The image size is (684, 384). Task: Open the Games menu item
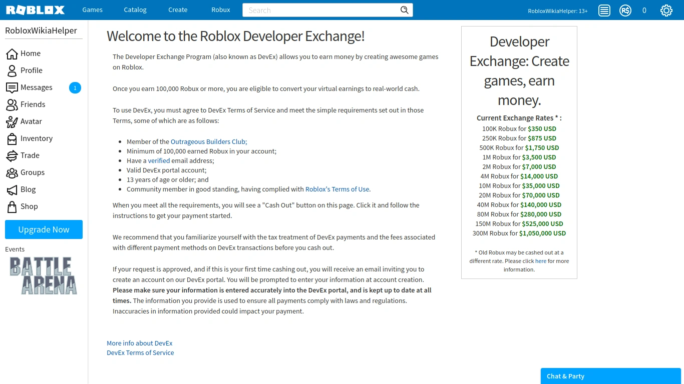[93, 10]
